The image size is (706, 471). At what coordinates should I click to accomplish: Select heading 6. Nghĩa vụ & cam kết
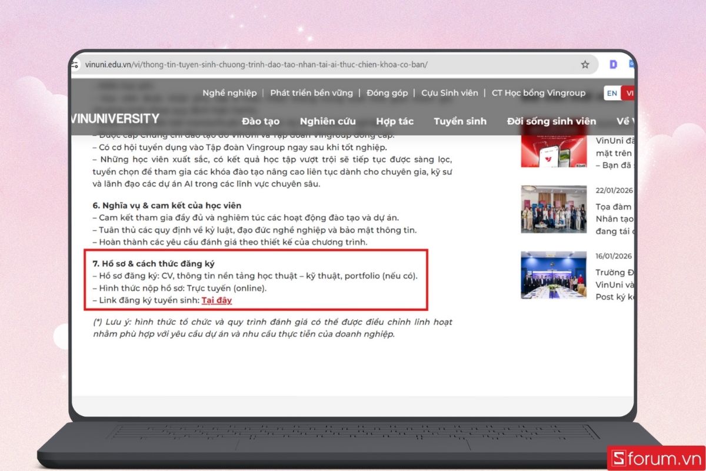[x=167, y=205]
